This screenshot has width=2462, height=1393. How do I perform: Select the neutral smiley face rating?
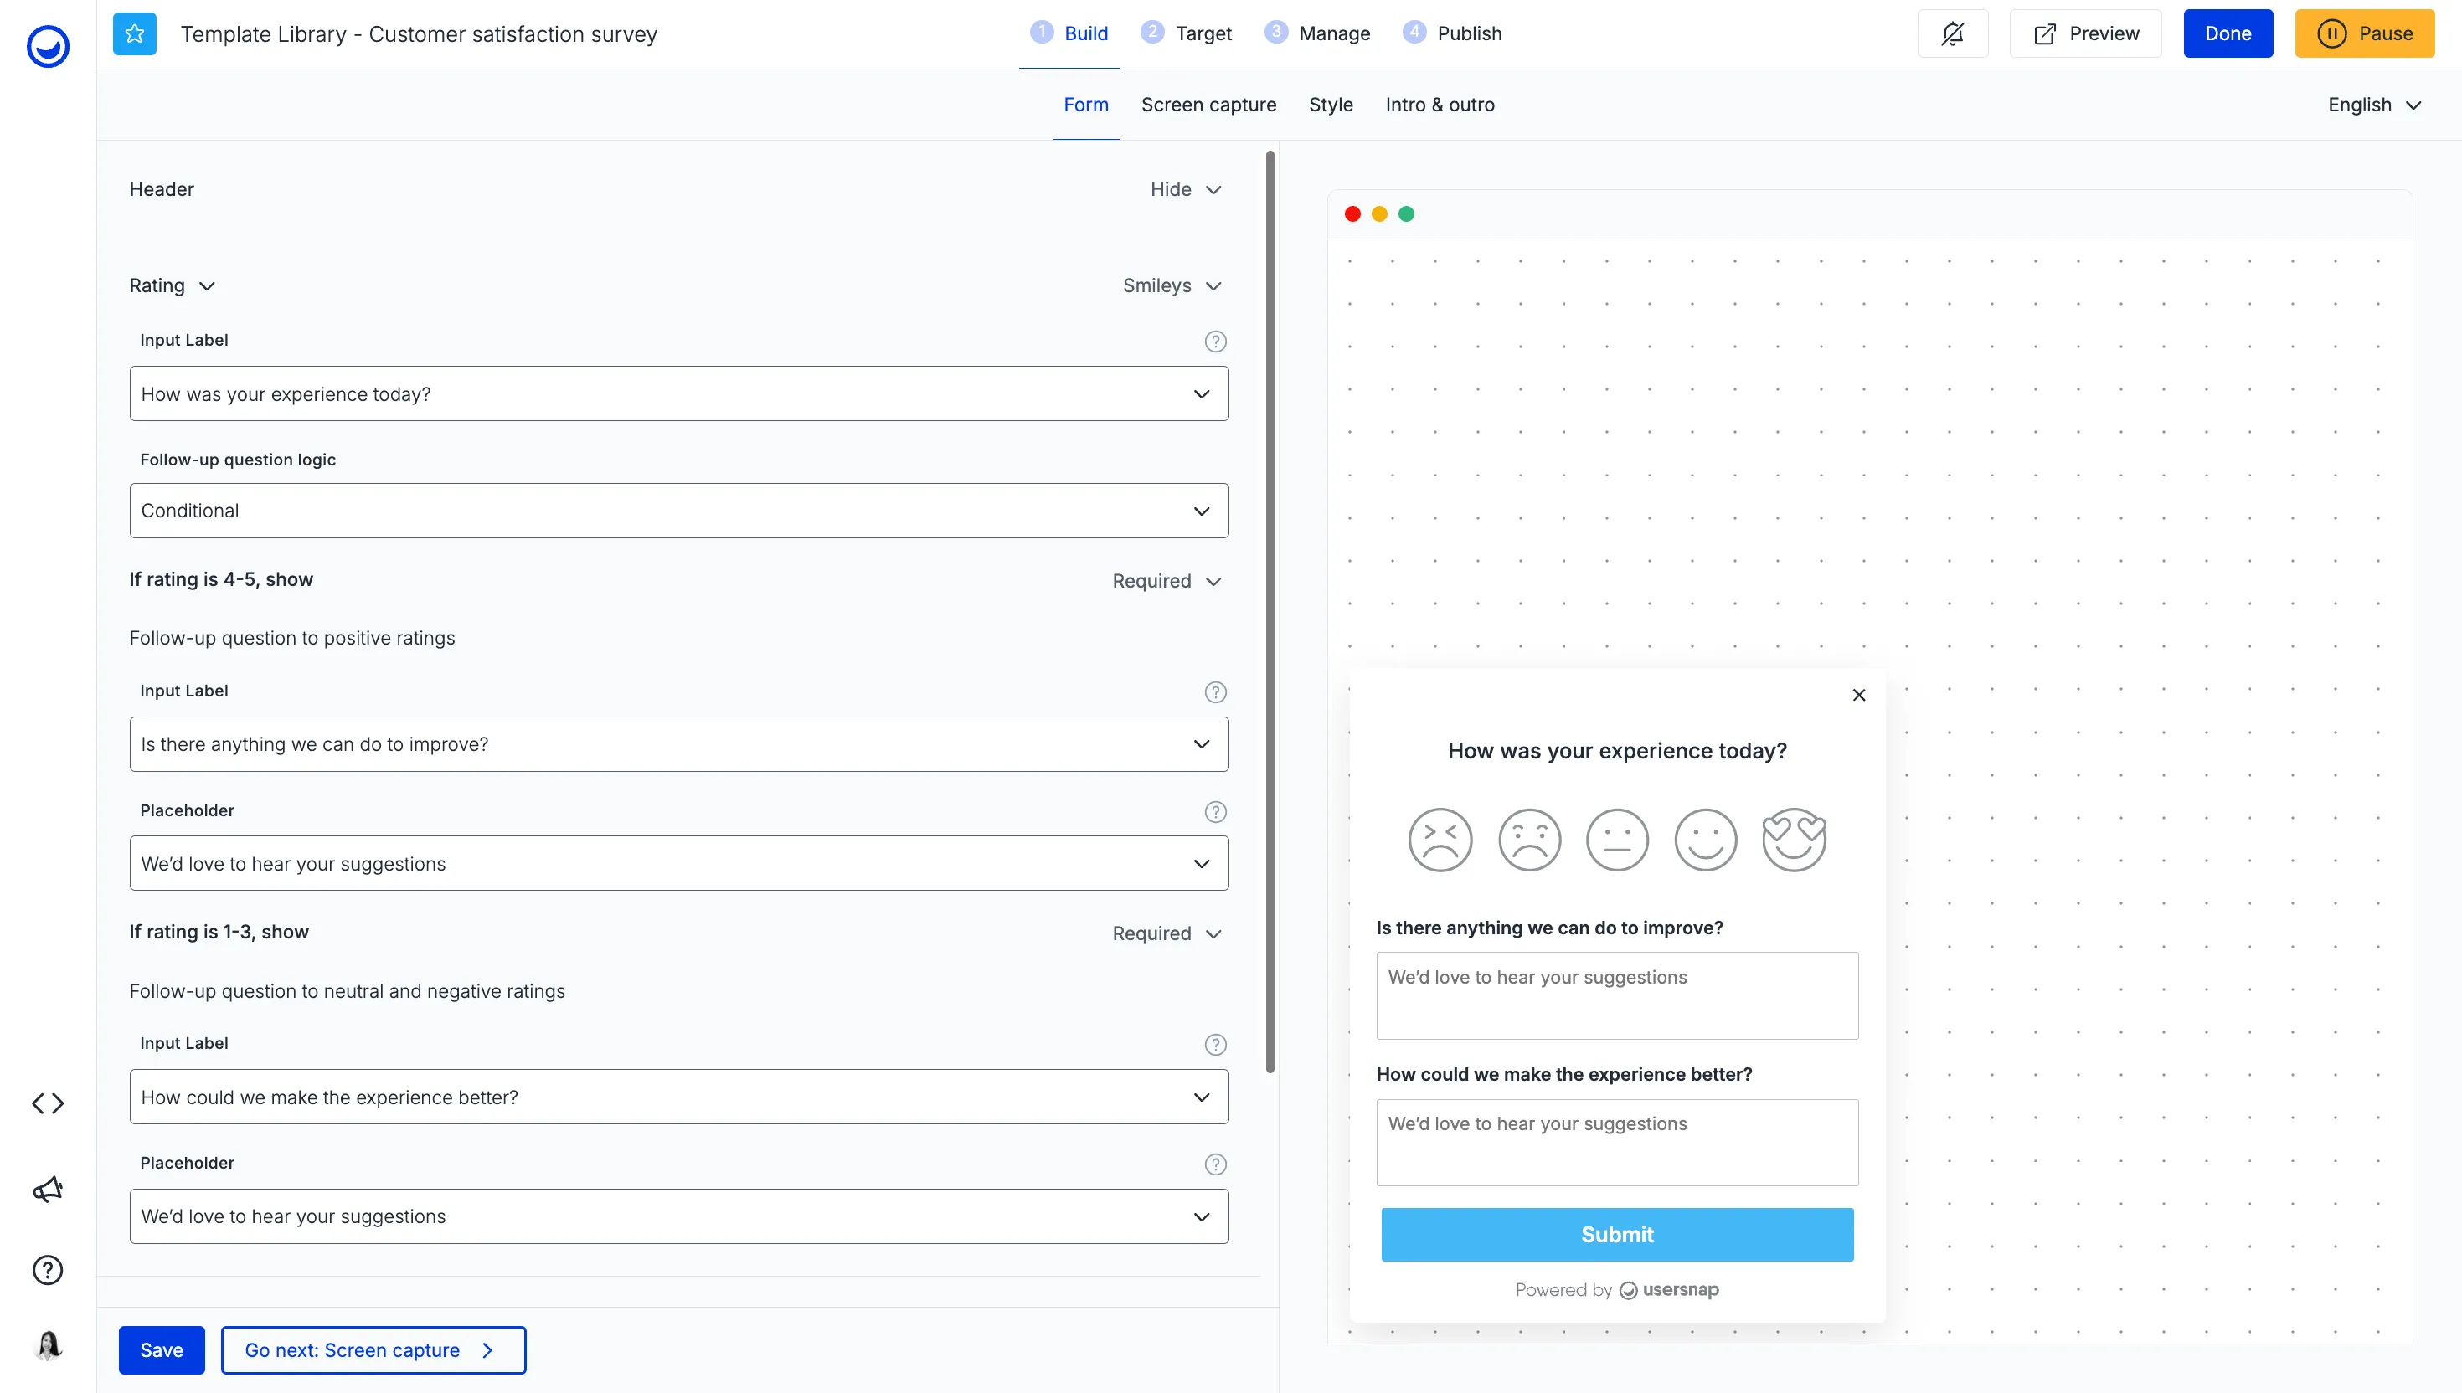(1617, 840)
